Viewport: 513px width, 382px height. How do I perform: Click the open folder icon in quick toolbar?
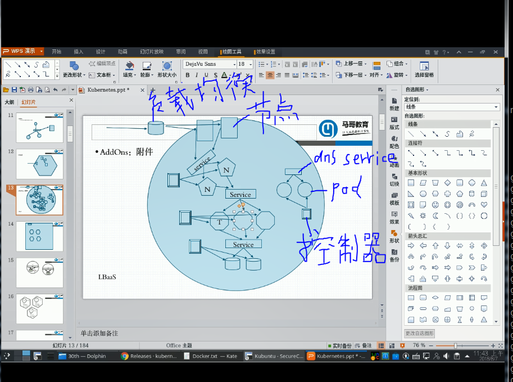[6, 90]
